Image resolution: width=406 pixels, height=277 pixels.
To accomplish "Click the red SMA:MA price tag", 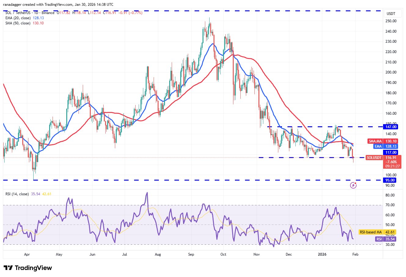I will coord(384,141).
